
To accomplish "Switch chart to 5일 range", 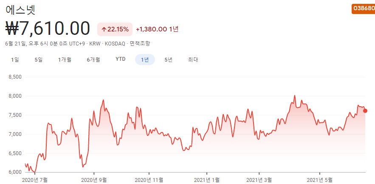I will point(39,59).
